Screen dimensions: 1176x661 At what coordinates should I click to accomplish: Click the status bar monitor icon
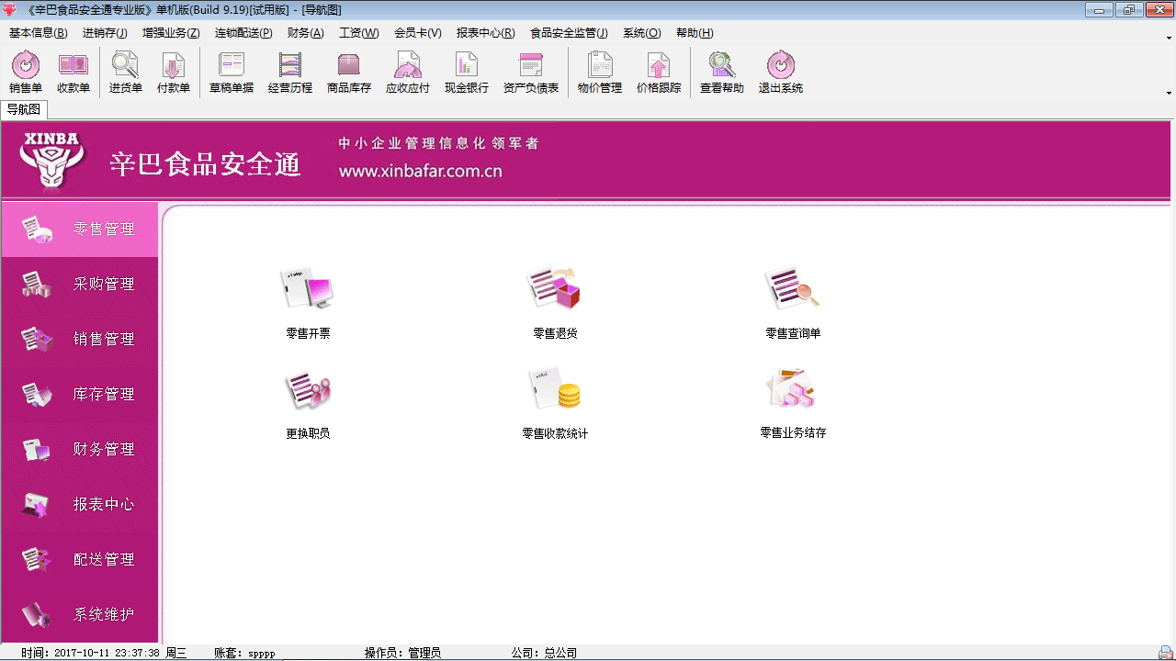pyautogui.click(x=1166, y=652)
